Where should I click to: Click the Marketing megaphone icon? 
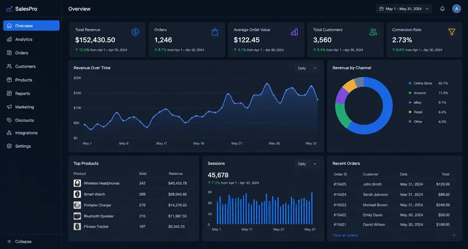click(x=9, y=107)
